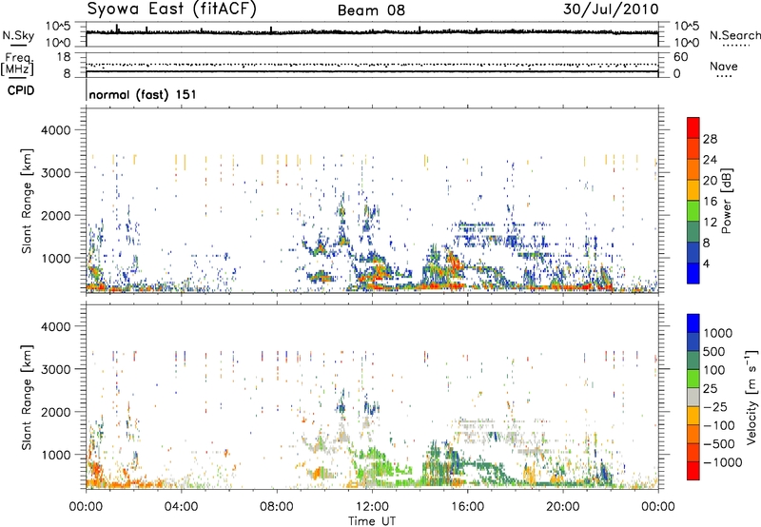Click "Slant Range [km]" label of Power panel
The image size is (761, 527).
point(27,201)
